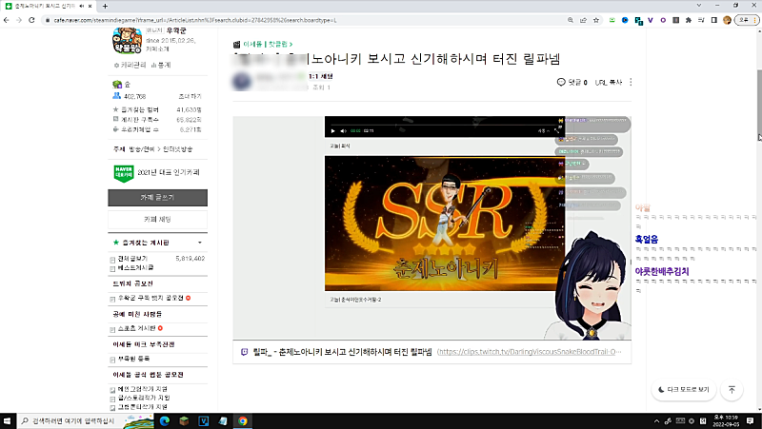Toggle dark mode with 다크 모드로 보기
762x429 pixels.
683,390
